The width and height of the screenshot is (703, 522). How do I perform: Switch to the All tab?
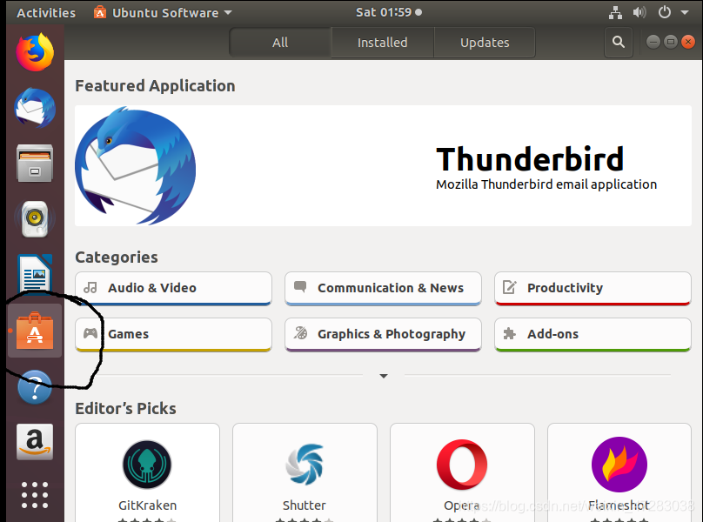pos(280,43)
